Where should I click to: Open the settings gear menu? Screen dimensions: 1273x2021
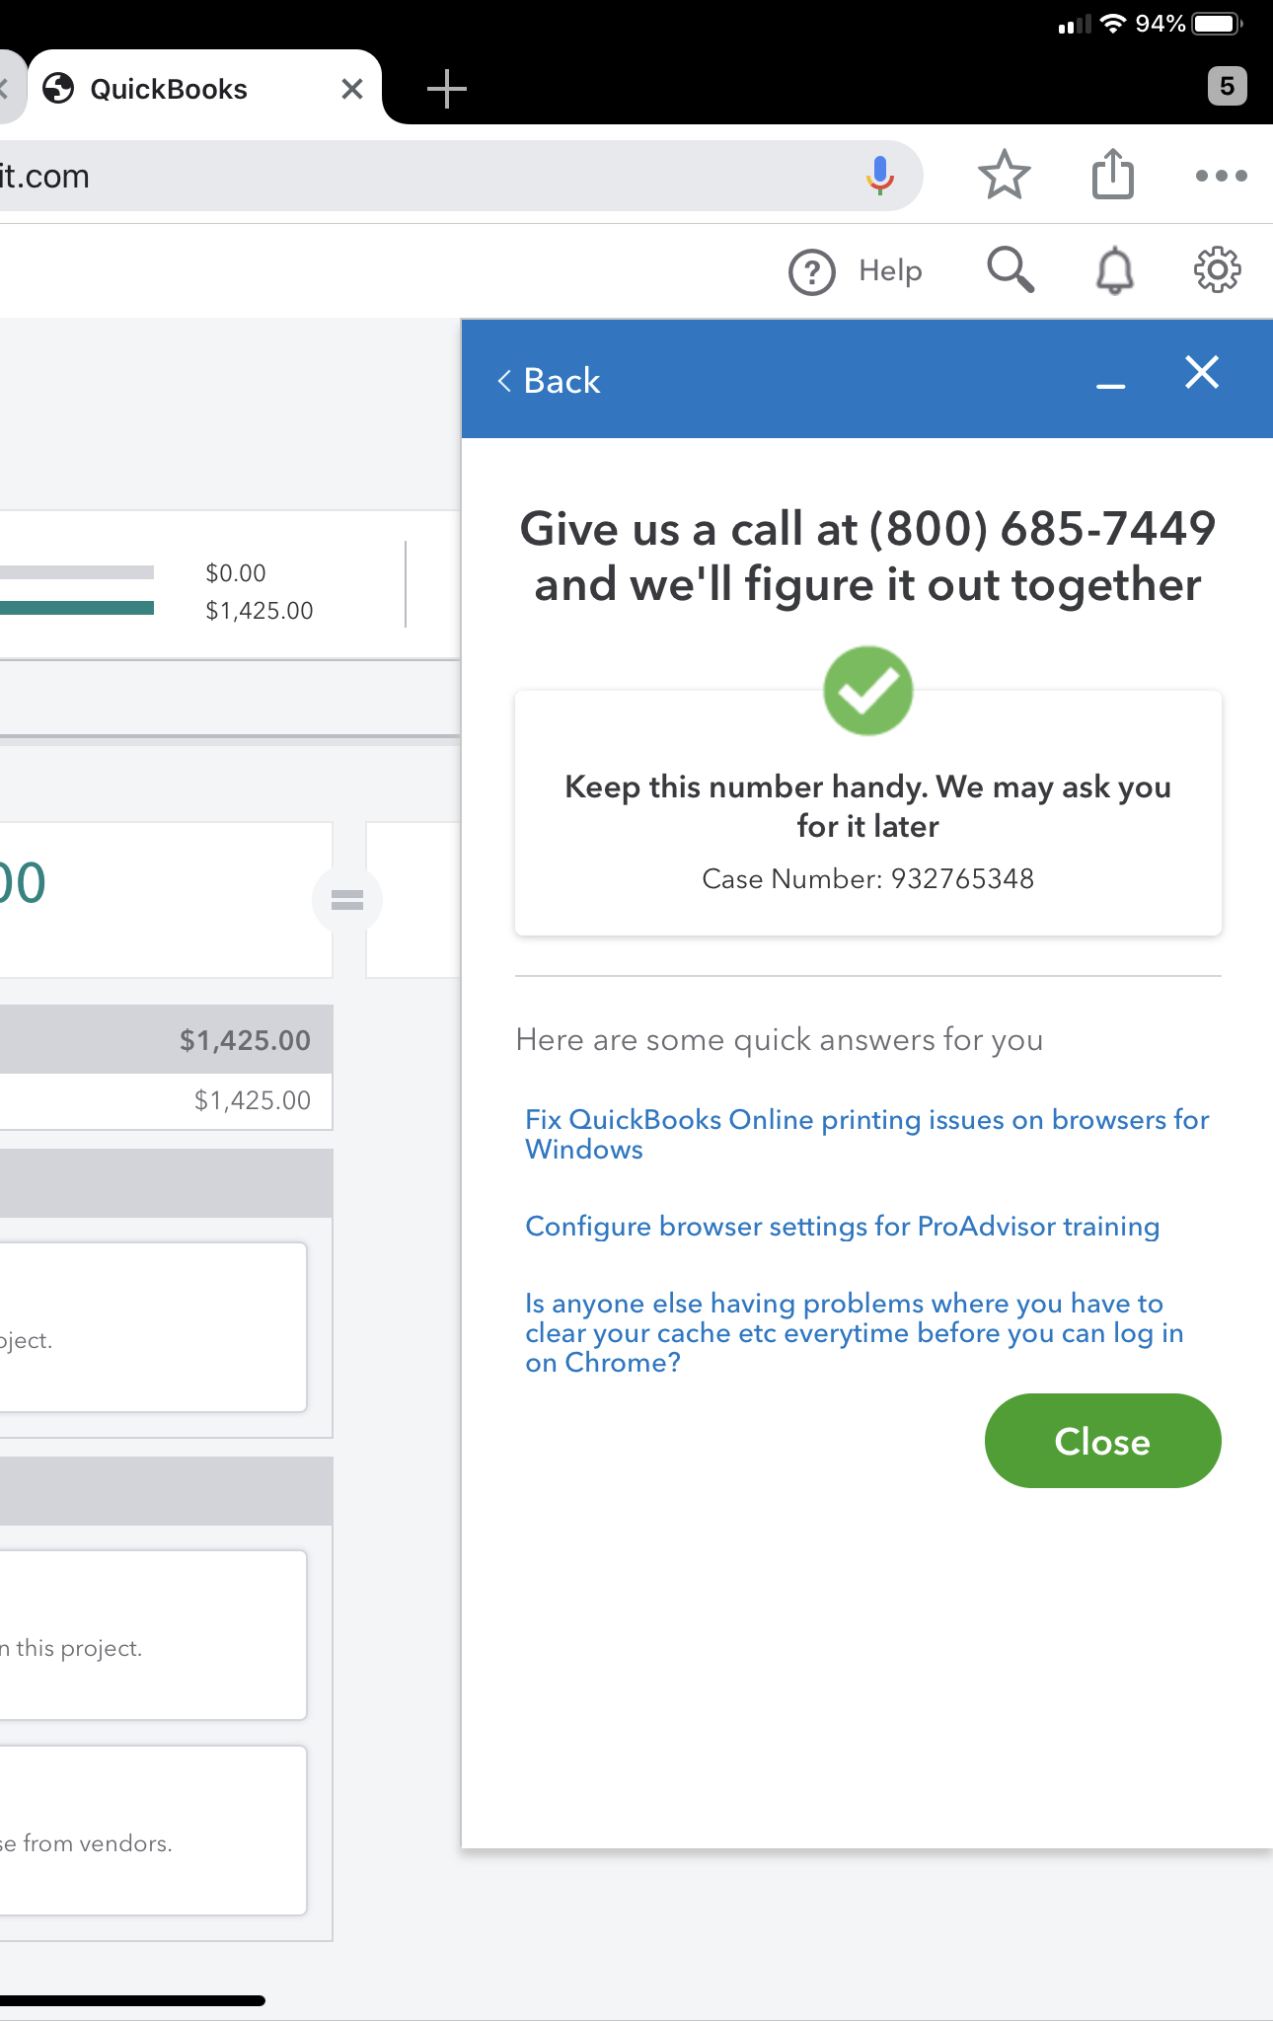point(1218,269)
